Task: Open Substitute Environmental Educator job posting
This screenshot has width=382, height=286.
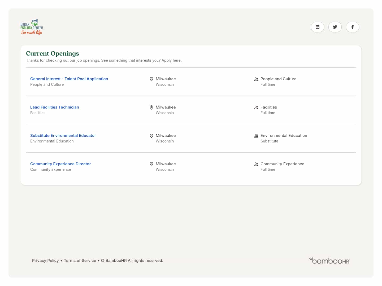Action: coord(63,136)
